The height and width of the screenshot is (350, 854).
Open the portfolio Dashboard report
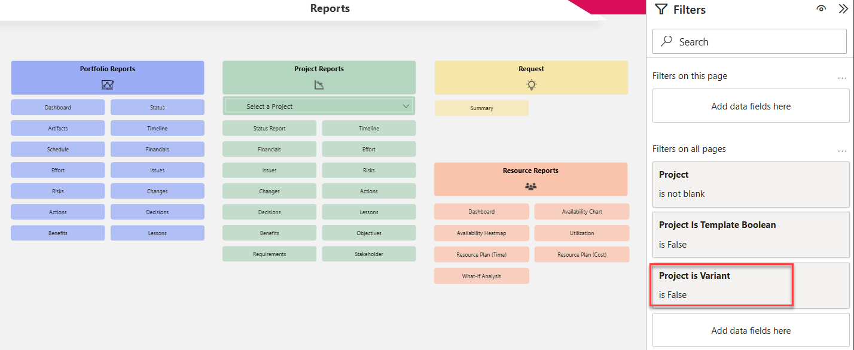(x=57, y=108)
